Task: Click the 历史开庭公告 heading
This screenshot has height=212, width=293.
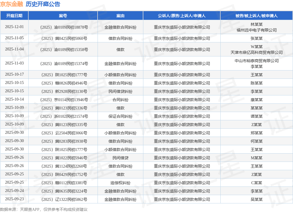Action: click(x=43, y=4)
